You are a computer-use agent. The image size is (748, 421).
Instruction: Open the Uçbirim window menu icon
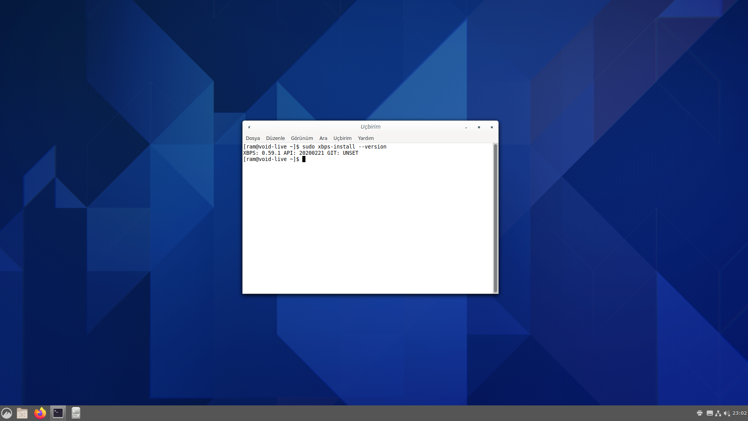(x=249, y=127)
